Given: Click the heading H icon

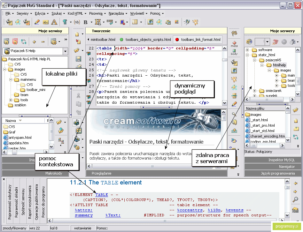Looking at the screenshot, I should click(98, 22).
